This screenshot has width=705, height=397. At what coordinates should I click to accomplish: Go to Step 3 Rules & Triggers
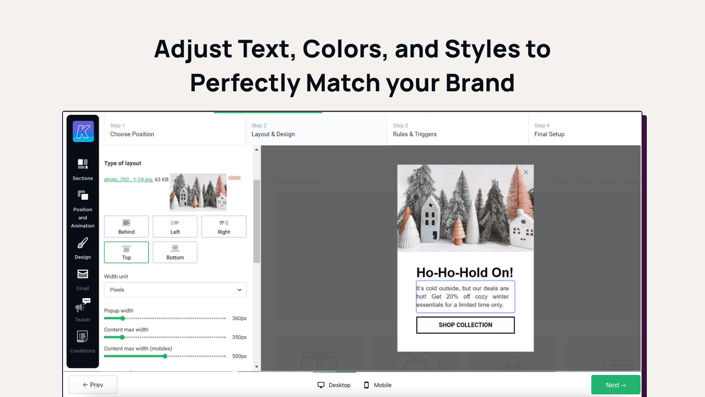coord(415,130)
